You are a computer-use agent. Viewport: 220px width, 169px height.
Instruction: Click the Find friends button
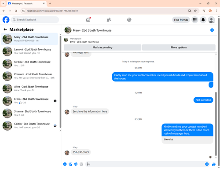(x=181, y=20)
